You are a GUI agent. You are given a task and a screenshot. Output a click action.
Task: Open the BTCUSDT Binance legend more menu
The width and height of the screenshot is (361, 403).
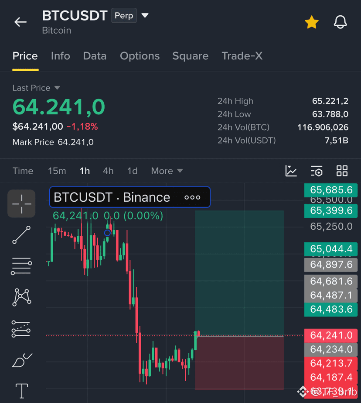pyautogui.click(x=192, y=197)
